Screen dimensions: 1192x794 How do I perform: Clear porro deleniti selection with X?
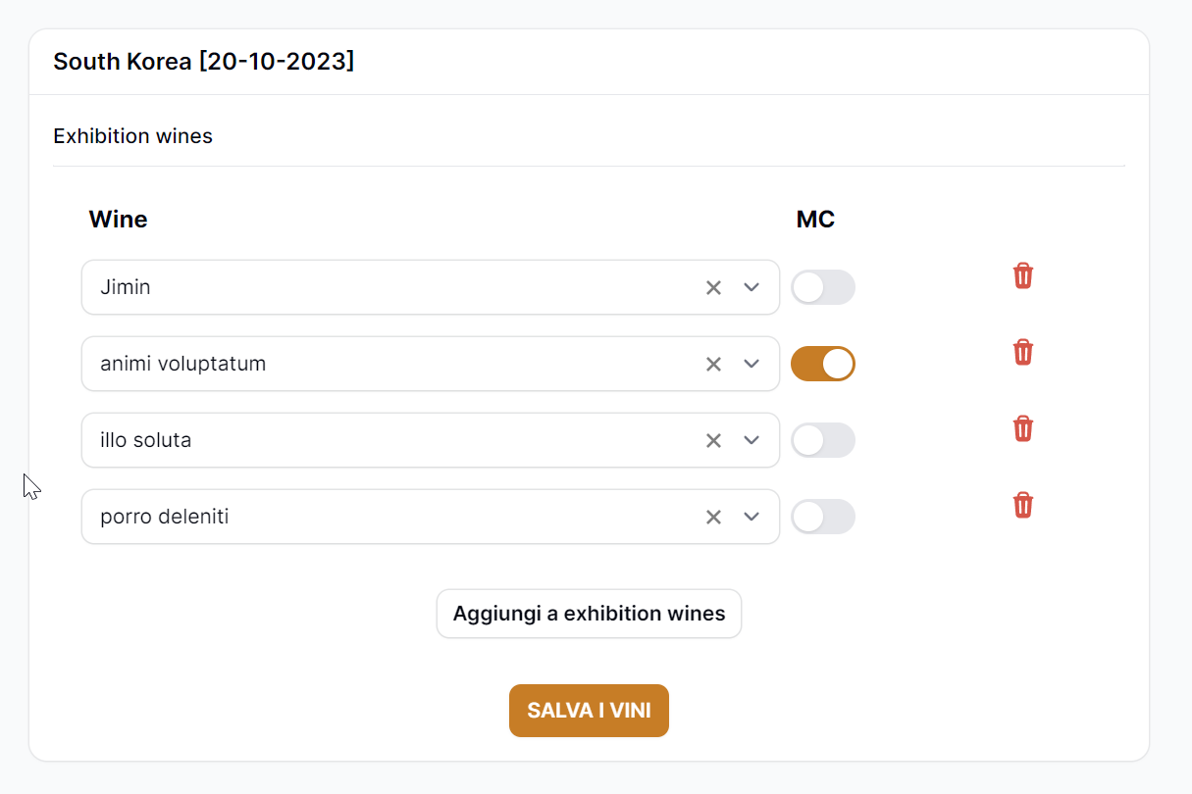(x=713, y=517)
